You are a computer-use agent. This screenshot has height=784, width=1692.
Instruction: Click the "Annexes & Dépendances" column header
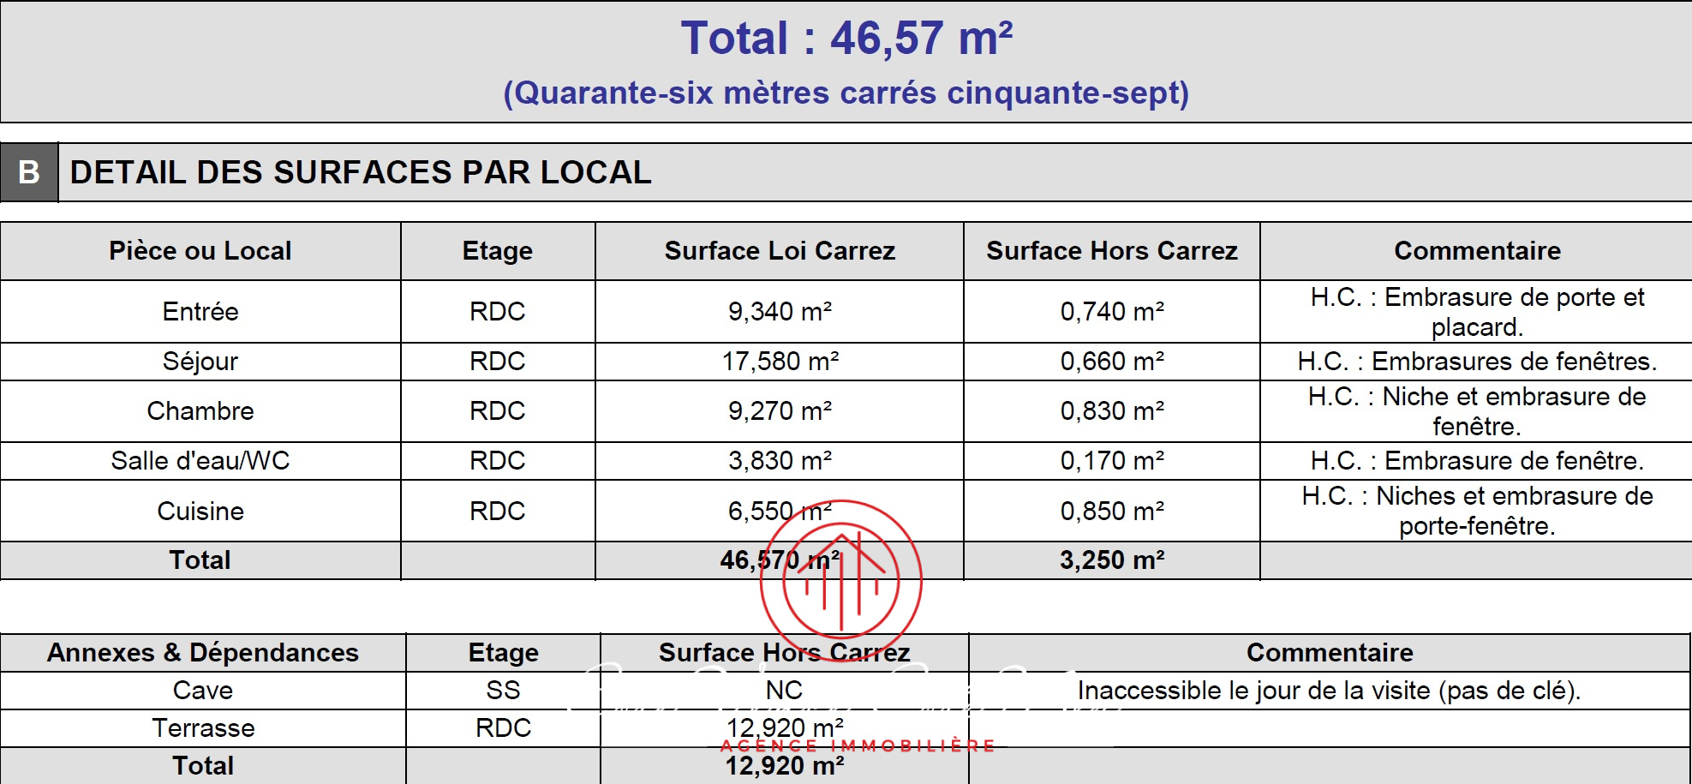202,653
